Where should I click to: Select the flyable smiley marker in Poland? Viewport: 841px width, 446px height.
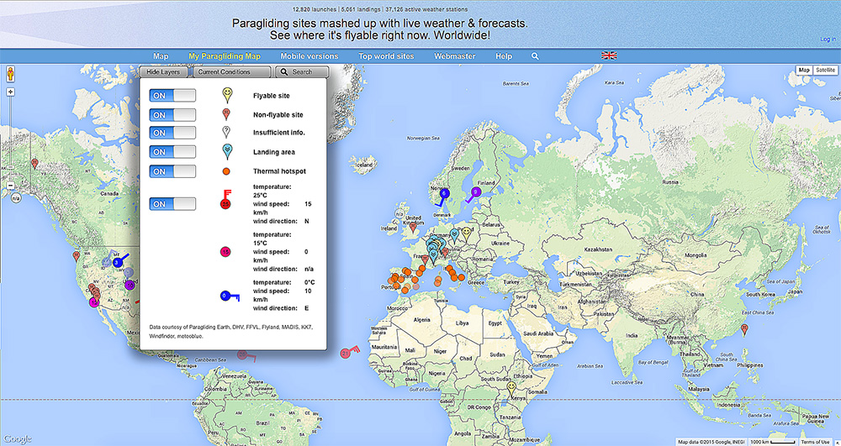(467, 233)
